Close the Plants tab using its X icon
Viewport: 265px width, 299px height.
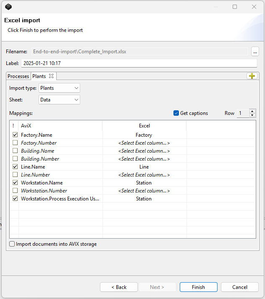(x=51, y=76)
